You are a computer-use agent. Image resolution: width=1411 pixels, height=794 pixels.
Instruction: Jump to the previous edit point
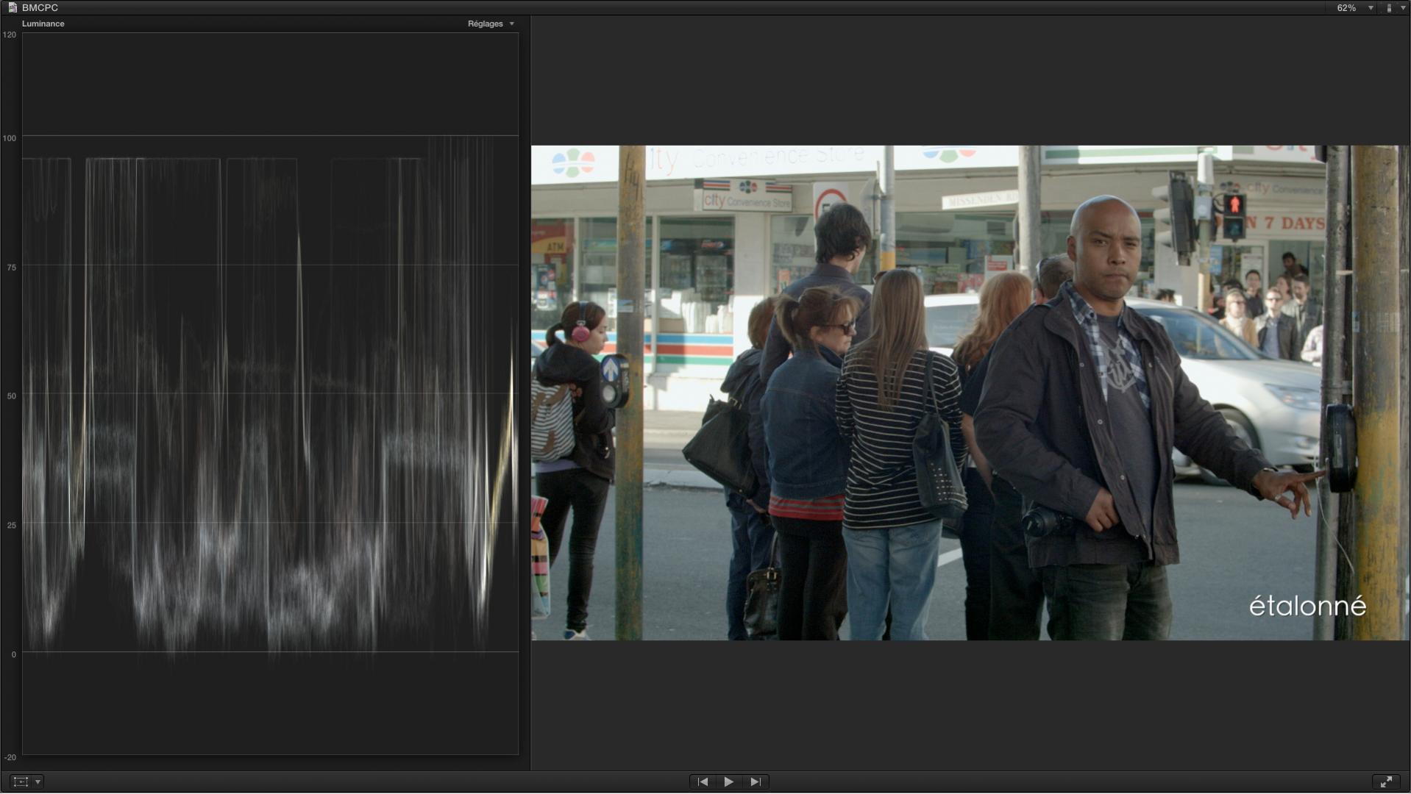703,782
